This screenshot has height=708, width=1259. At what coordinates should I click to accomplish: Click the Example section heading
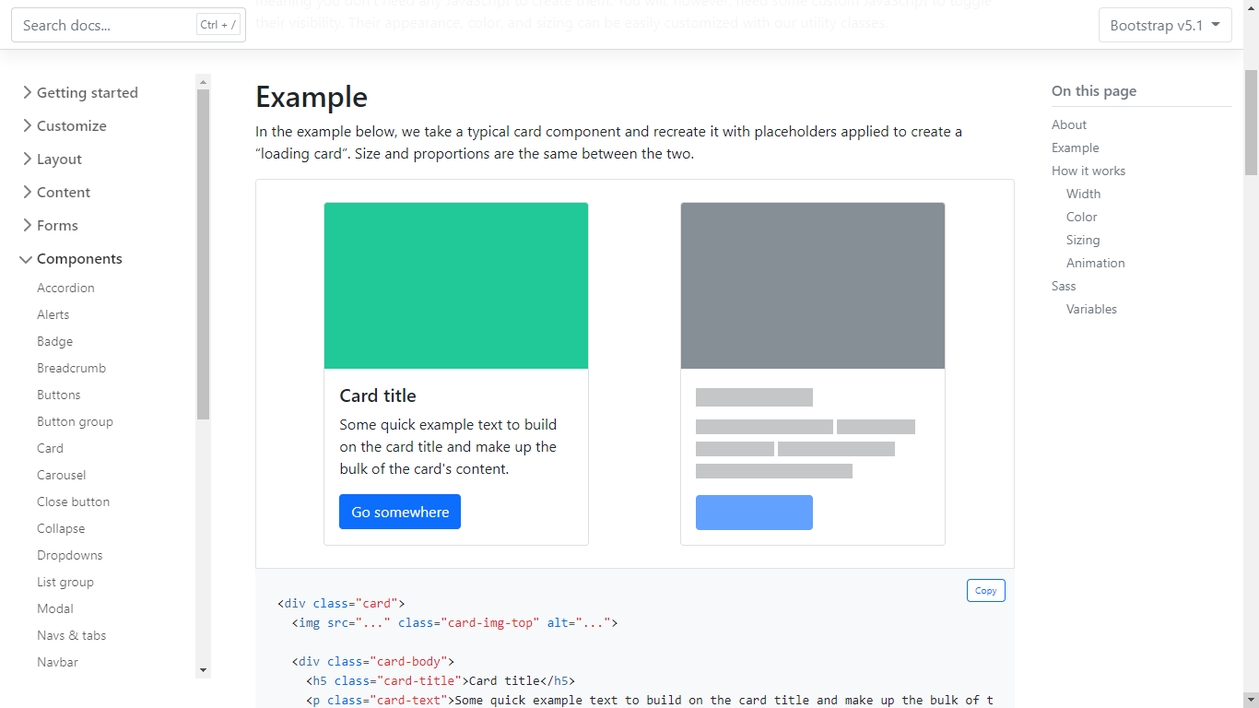(312, 97)
